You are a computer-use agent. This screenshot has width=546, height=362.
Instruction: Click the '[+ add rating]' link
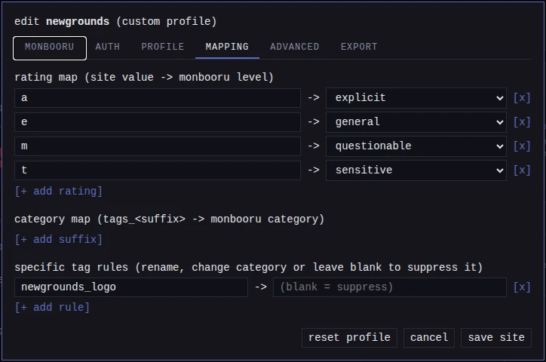[x=58, y=191]
